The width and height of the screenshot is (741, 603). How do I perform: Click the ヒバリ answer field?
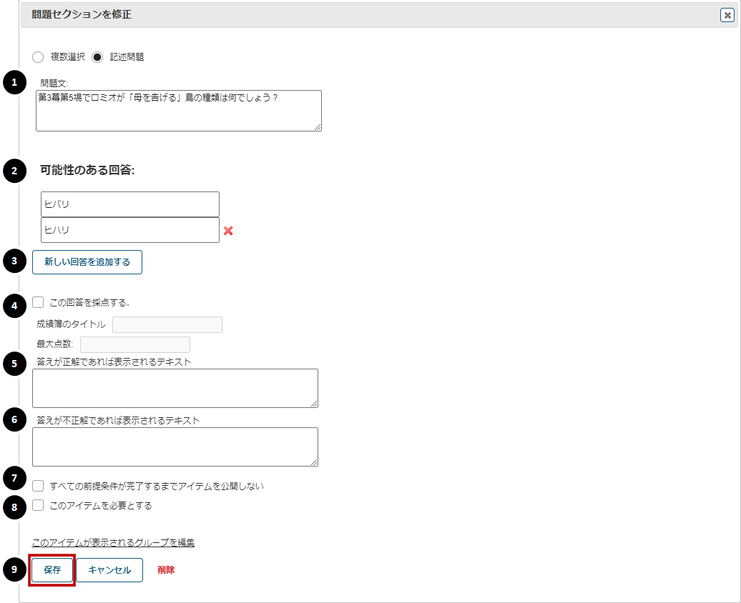pos(130,204)
